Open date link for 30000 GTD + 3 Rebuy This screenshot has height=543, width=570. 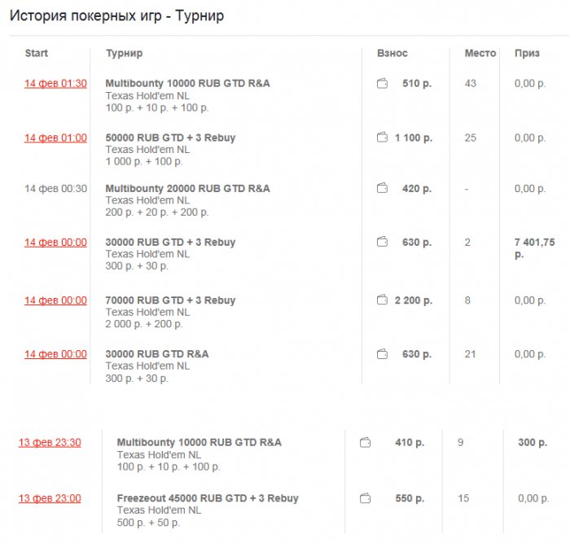(x=55, y=242)
